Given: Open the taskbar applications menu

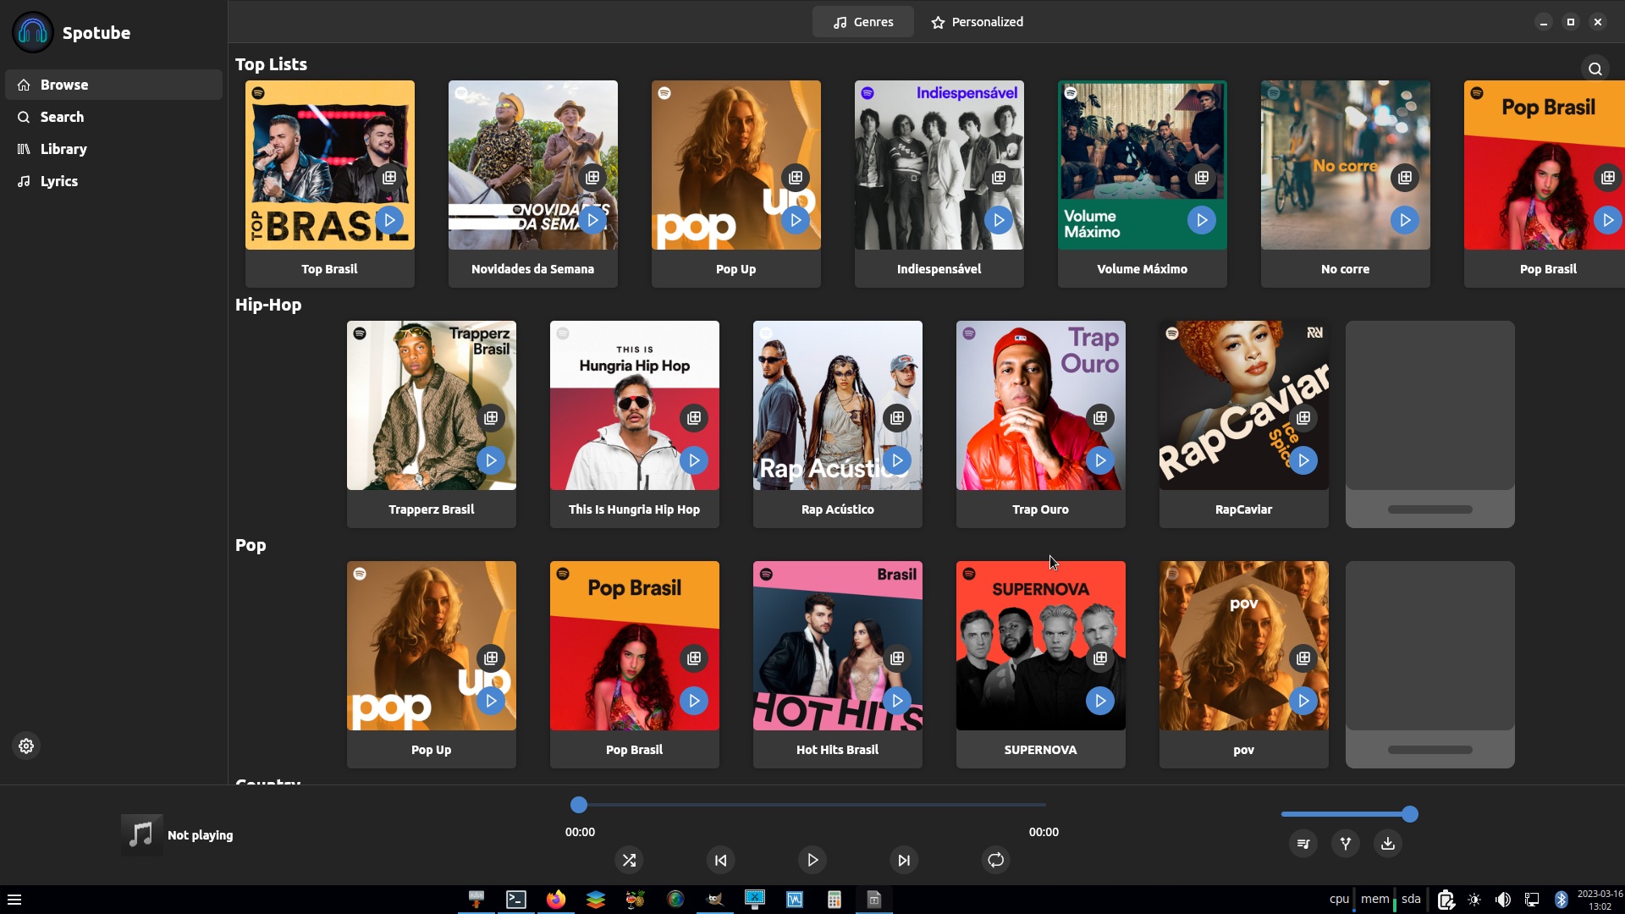Looking at the screenshot, I should (x=14, y=900).
